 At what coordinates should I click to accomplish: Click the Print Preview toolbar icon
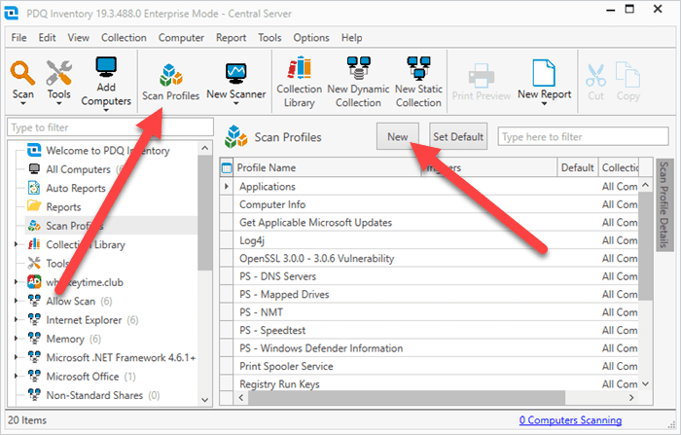(x=482, y=76)
